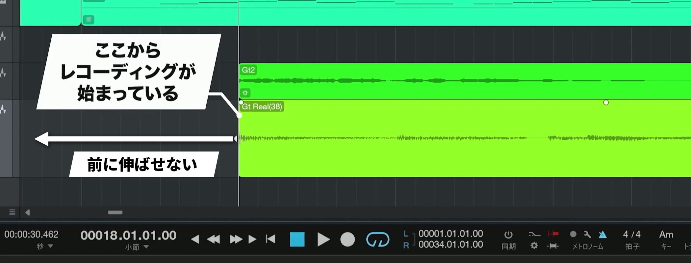Click the red Preroll flag icon
This screenshot has height=263, width=691.
(553, 234)
